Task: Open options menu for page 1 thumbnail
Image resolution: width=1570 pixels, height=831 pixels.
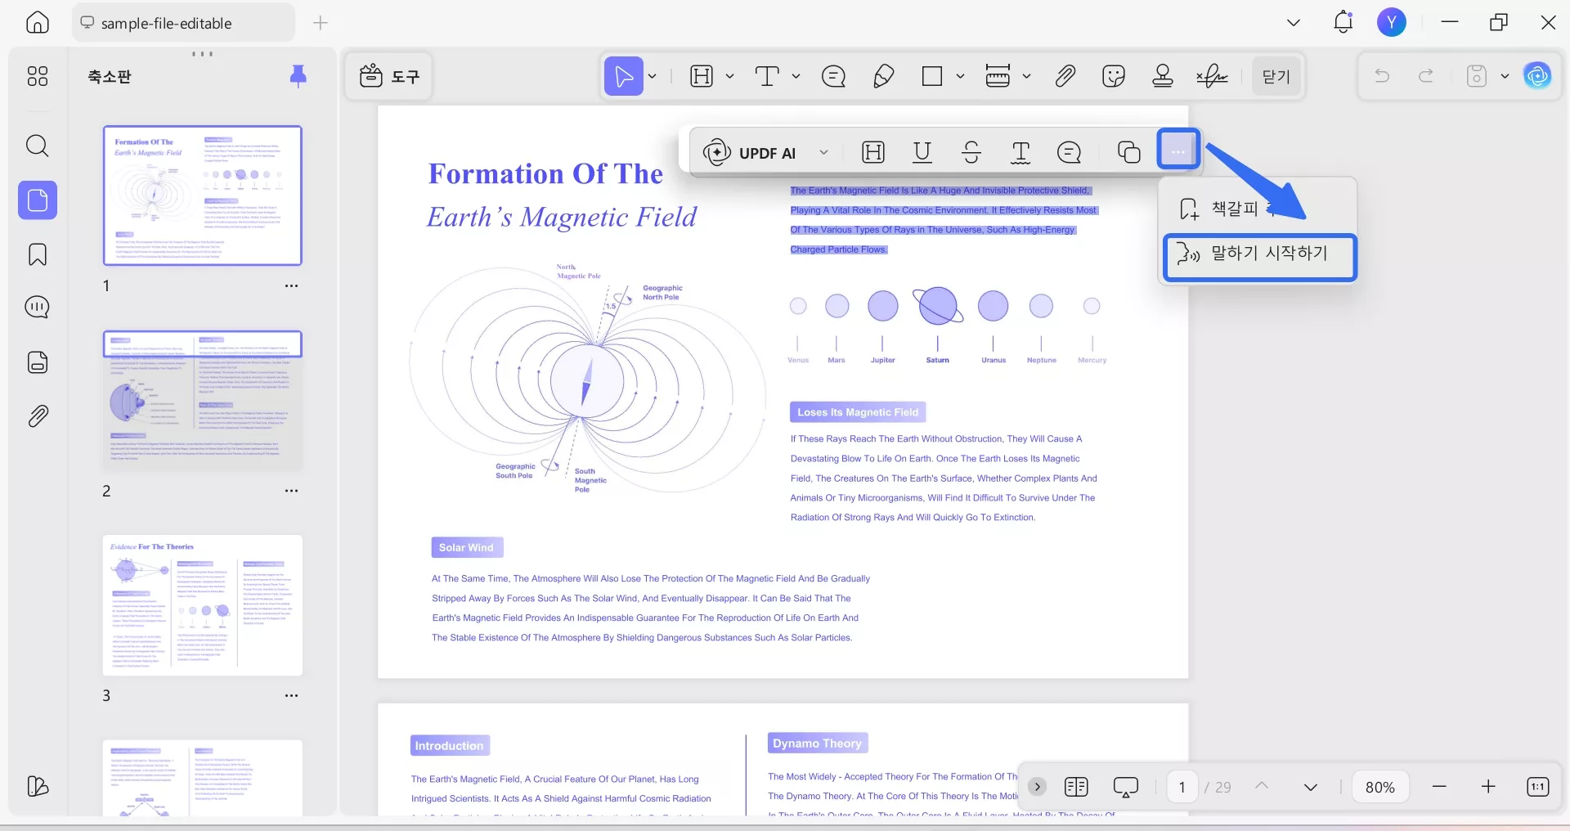Action: pos(292,286)
